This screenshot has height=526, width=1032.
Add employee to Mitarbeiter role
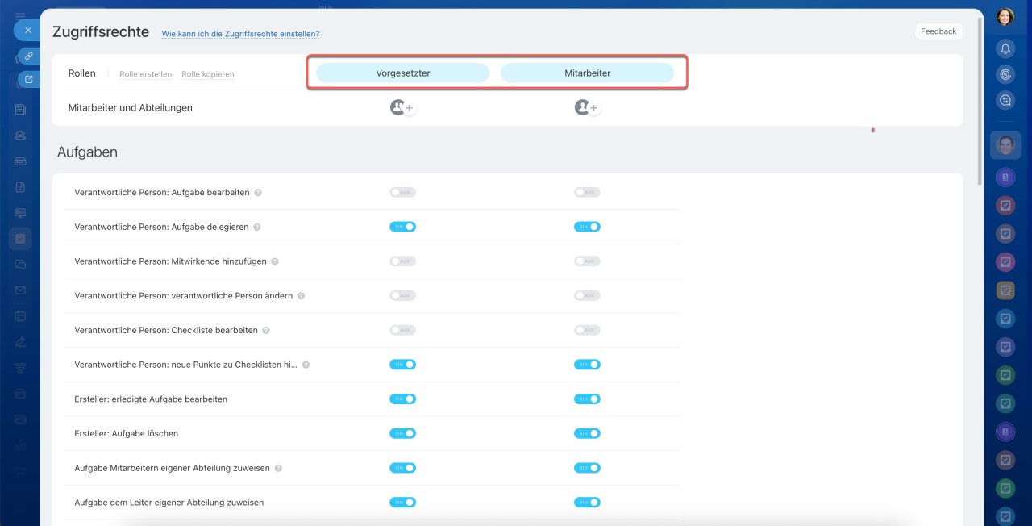tap(593, 108)
